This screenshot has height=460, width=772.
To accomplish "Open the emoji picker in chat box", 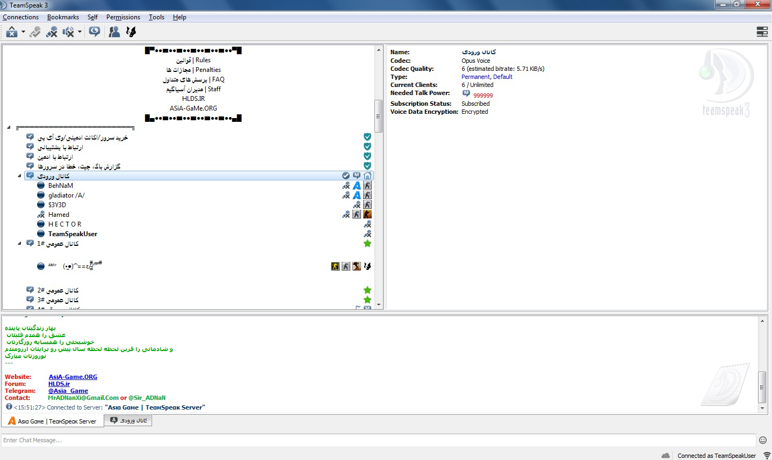I will tap(762, 440).
